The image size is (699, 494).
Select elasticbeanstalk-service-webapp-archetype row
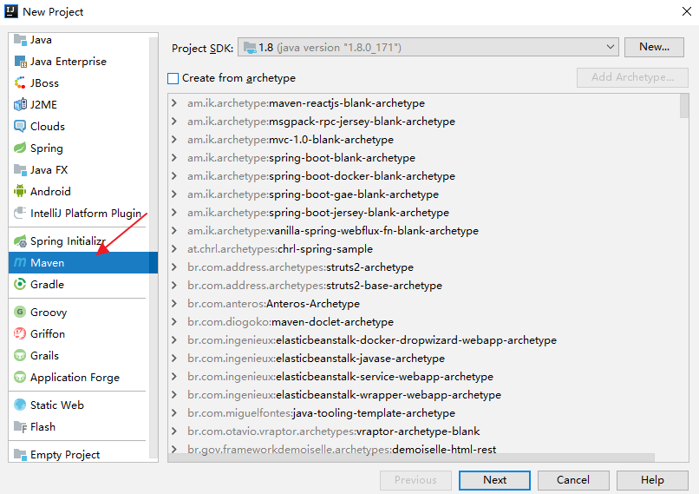(341, 377)
